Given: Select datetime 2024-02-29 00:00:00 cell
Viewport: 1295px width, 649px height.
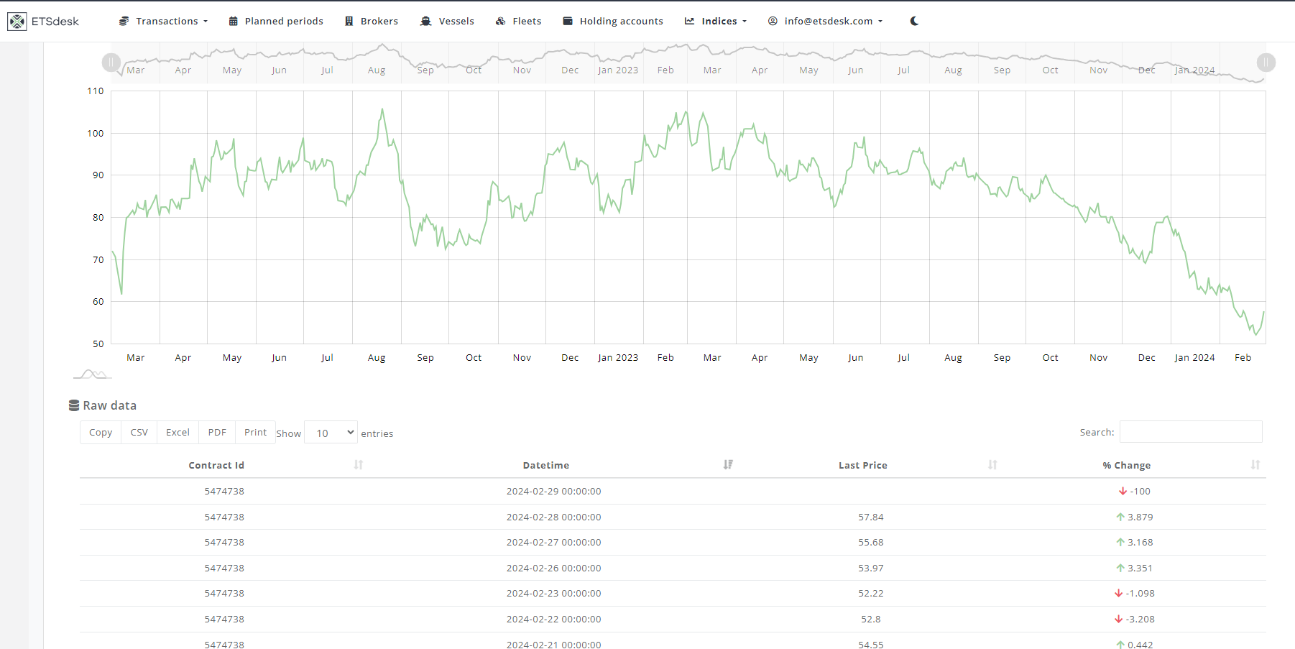Looking at the screenshot, I should coord(553,491).
